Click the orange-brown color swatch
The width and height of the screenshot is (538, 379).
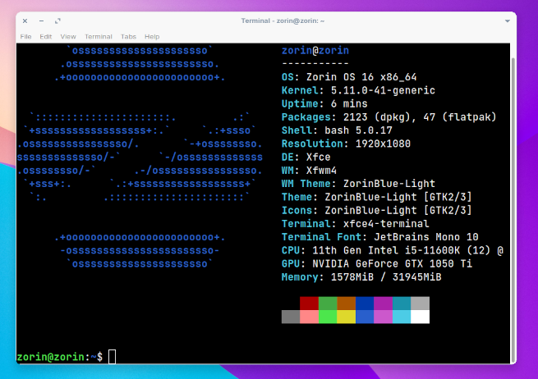tap(346, 304)
